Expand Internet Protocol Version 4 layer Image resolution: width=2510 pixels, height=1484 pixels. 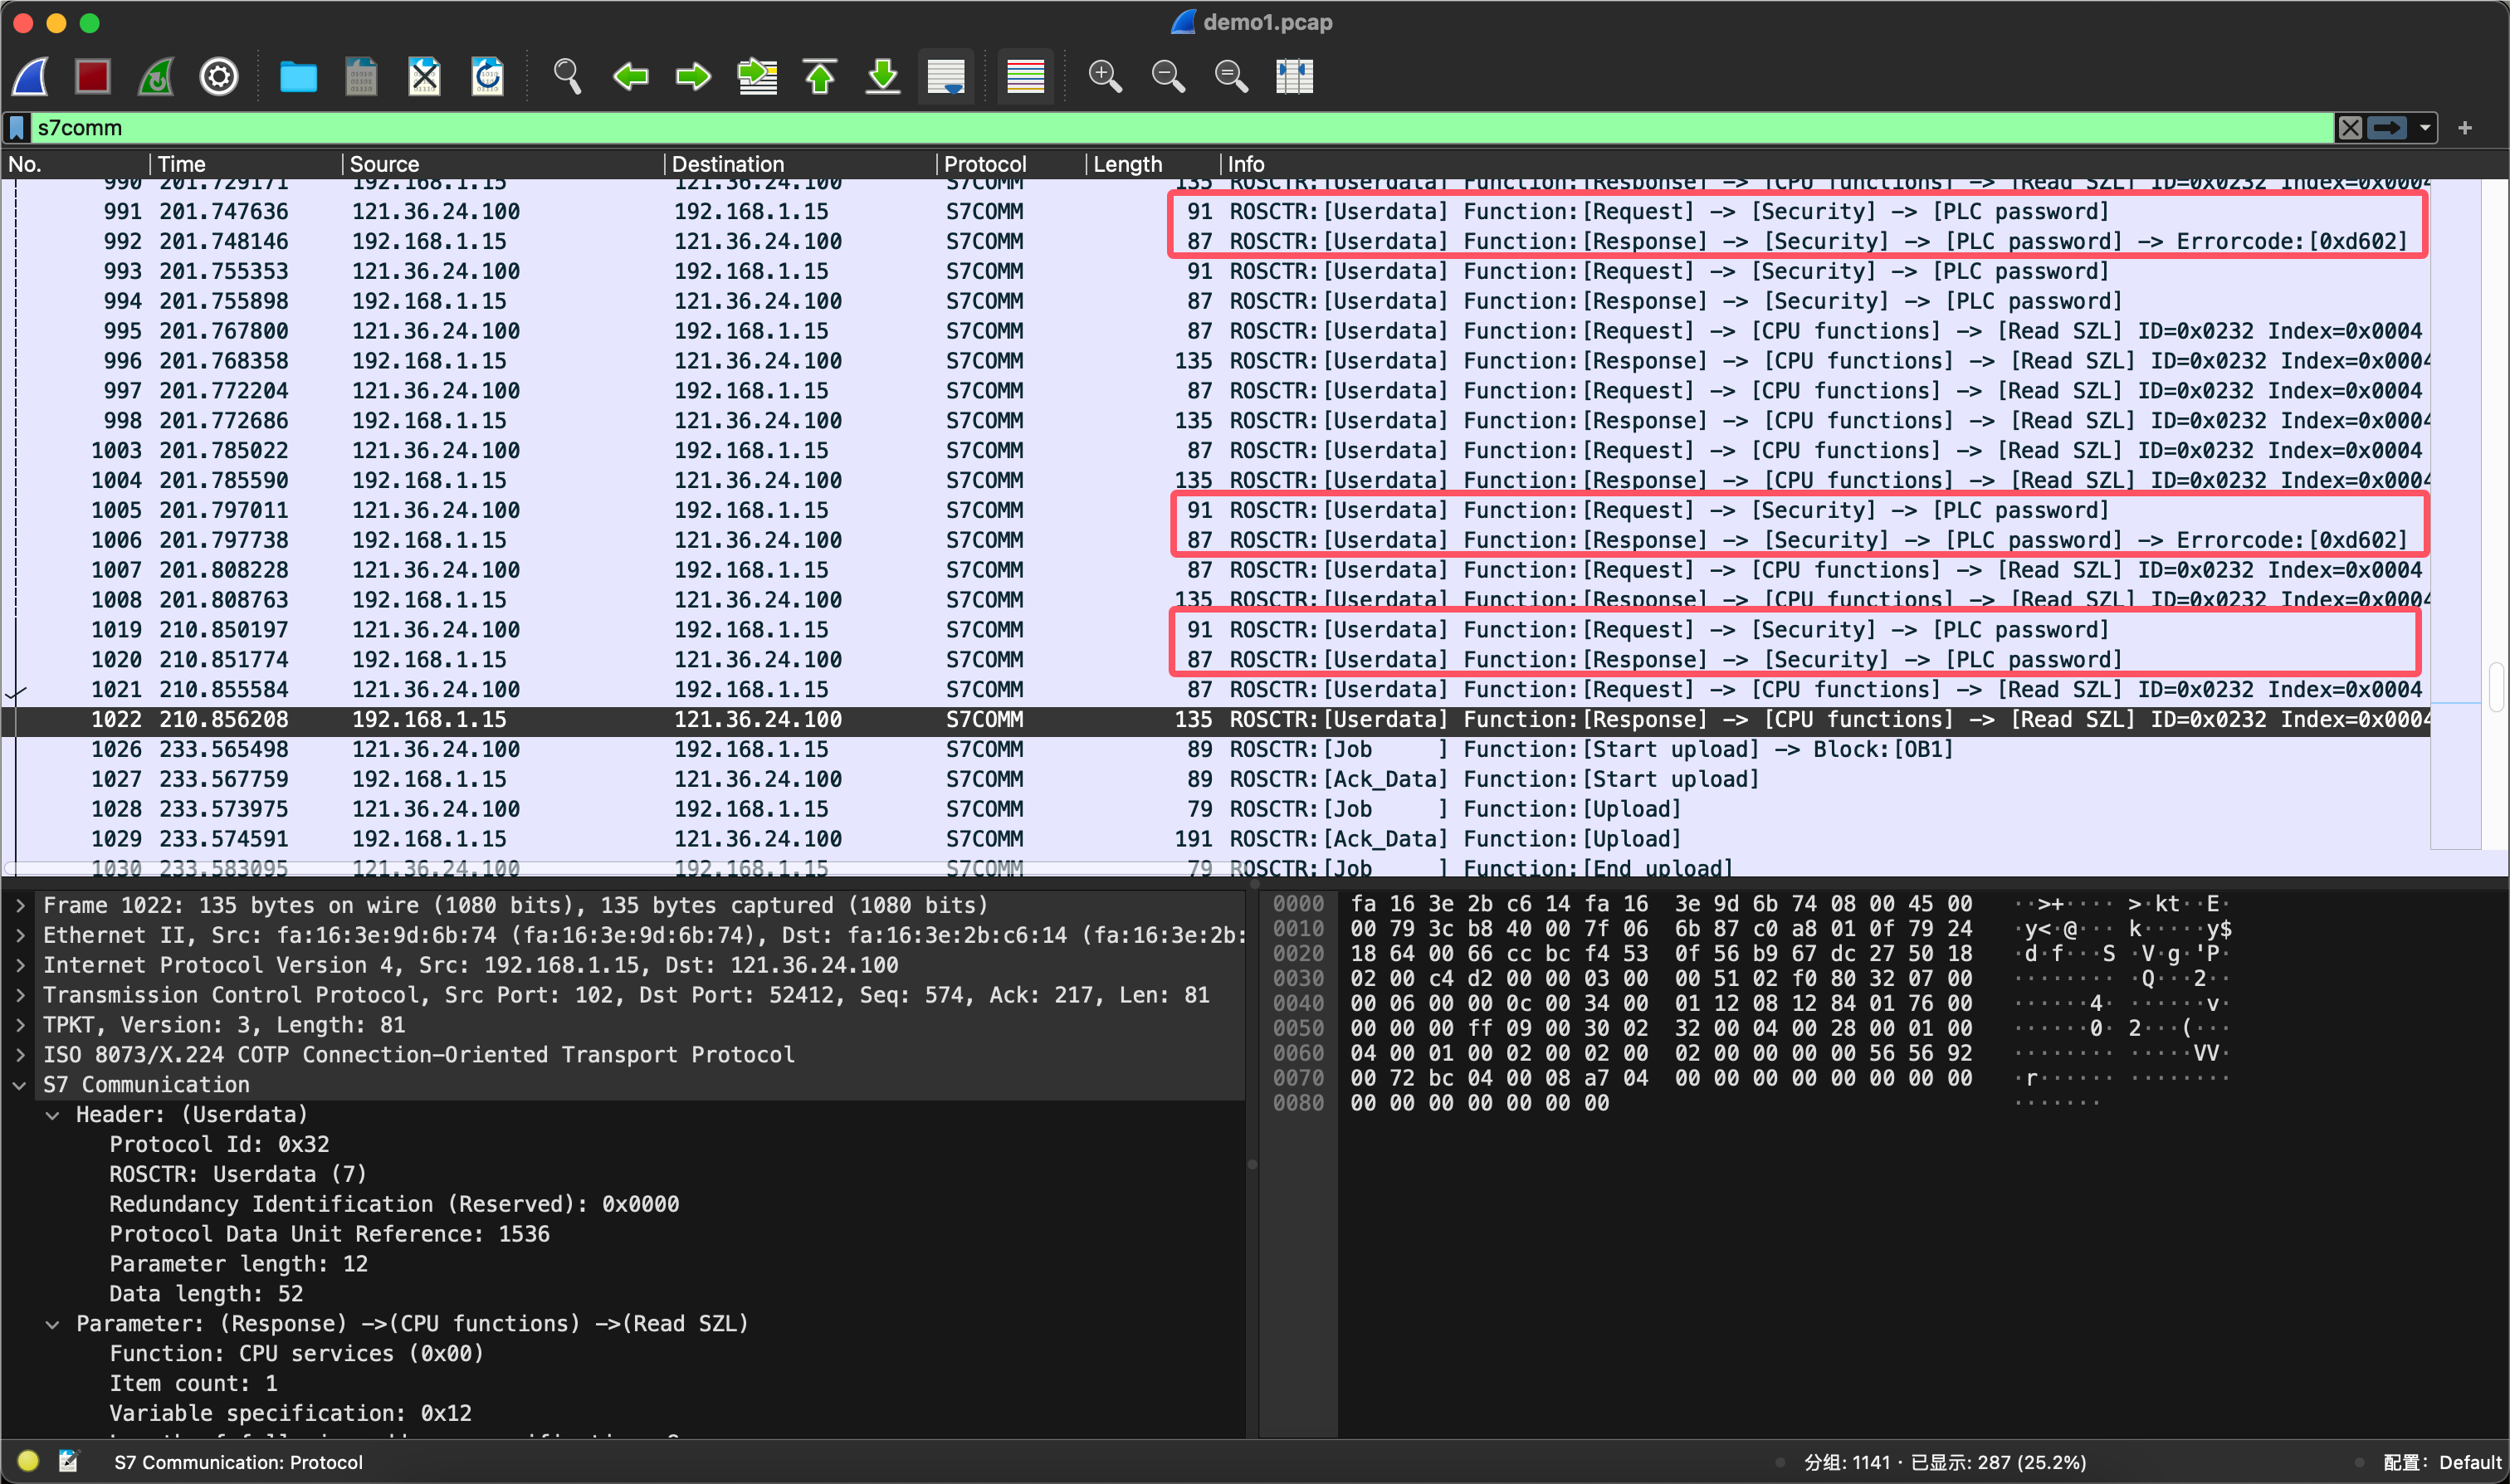(20, 966)
